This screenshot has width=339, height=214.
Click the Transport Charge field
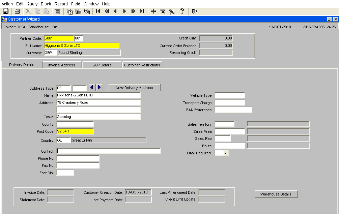click(x=230, y=102)
